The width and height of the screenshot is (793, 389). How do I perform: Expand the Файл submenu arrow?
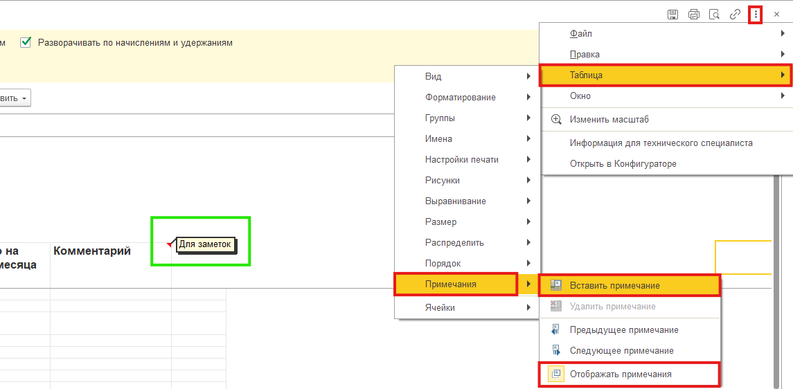pos(783,34)
